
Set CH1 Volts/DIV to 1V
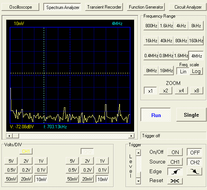click(41, 161)
